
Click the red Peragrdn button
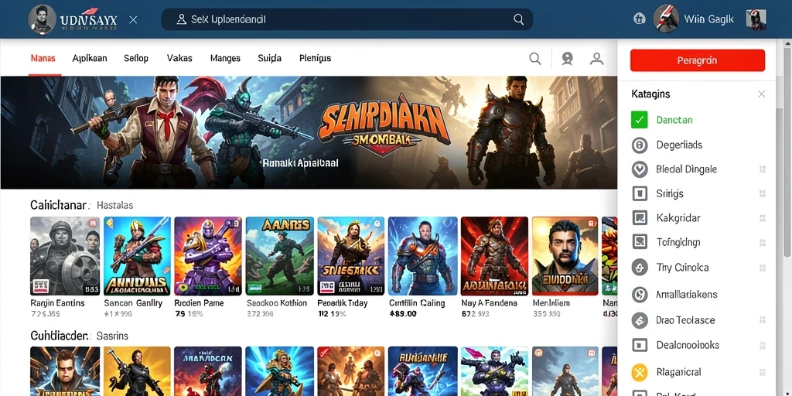tap(697, 60)
